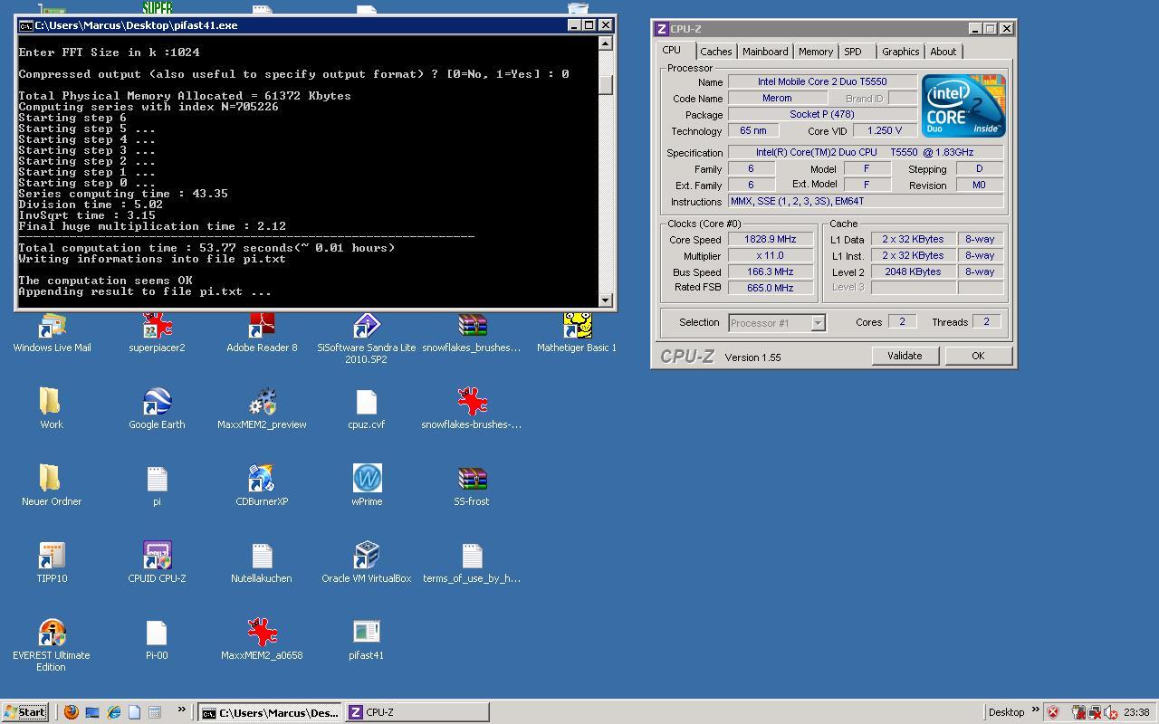This screenshot has width=1159, height=724.
Task: Click the Specification field in CPU-Z
Action: tap(865, 152)
